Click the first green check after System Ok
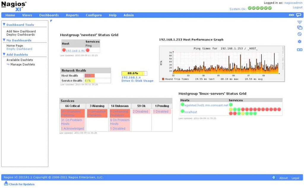The image size is (304, 188). [250, 8]
